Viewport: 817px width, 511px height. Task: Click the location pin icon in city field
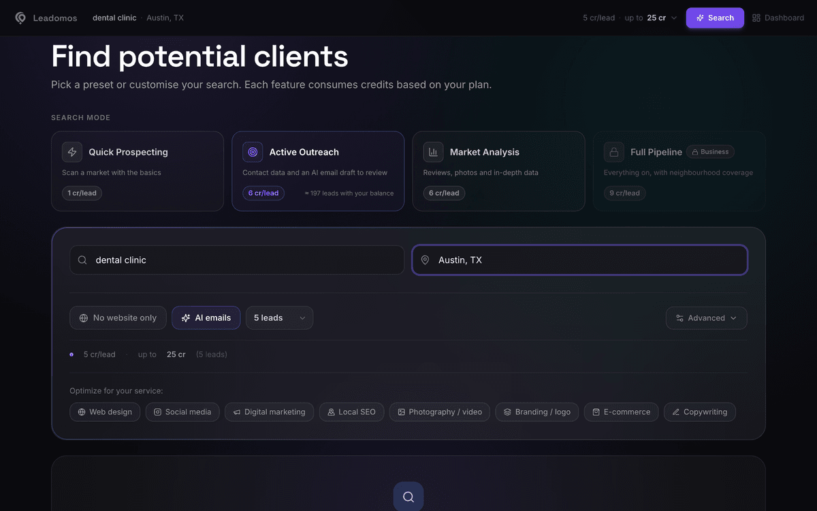click(425, 260)
